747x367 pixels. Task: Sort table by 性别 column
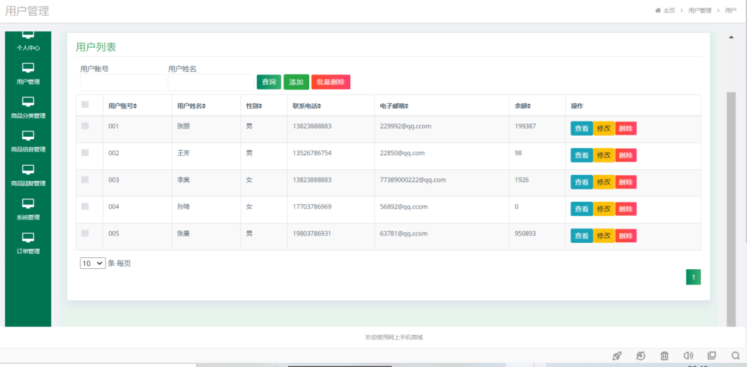254,106
